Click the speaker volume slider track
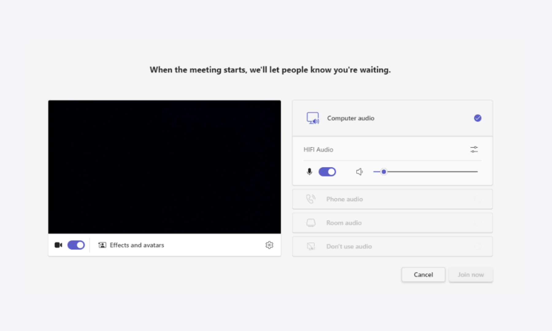This screenshot has width=552, height=331. 429,172
